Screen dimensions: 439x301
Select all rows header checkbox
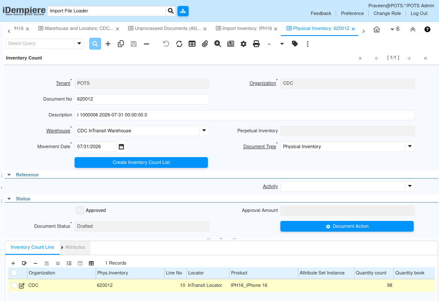pos(14,273)
